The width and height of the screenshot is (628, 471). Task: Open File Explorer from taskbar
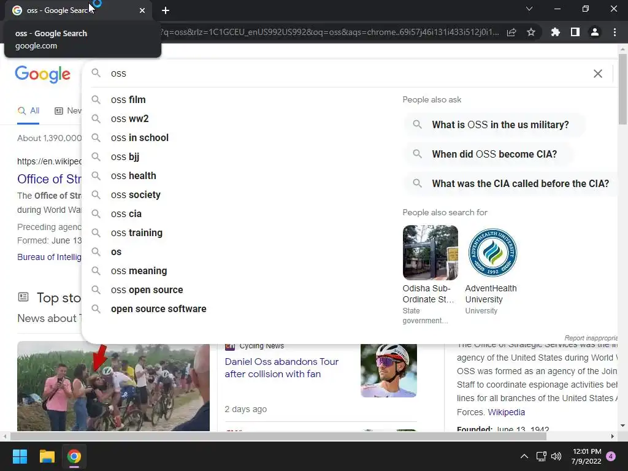(x=47, y=456)
